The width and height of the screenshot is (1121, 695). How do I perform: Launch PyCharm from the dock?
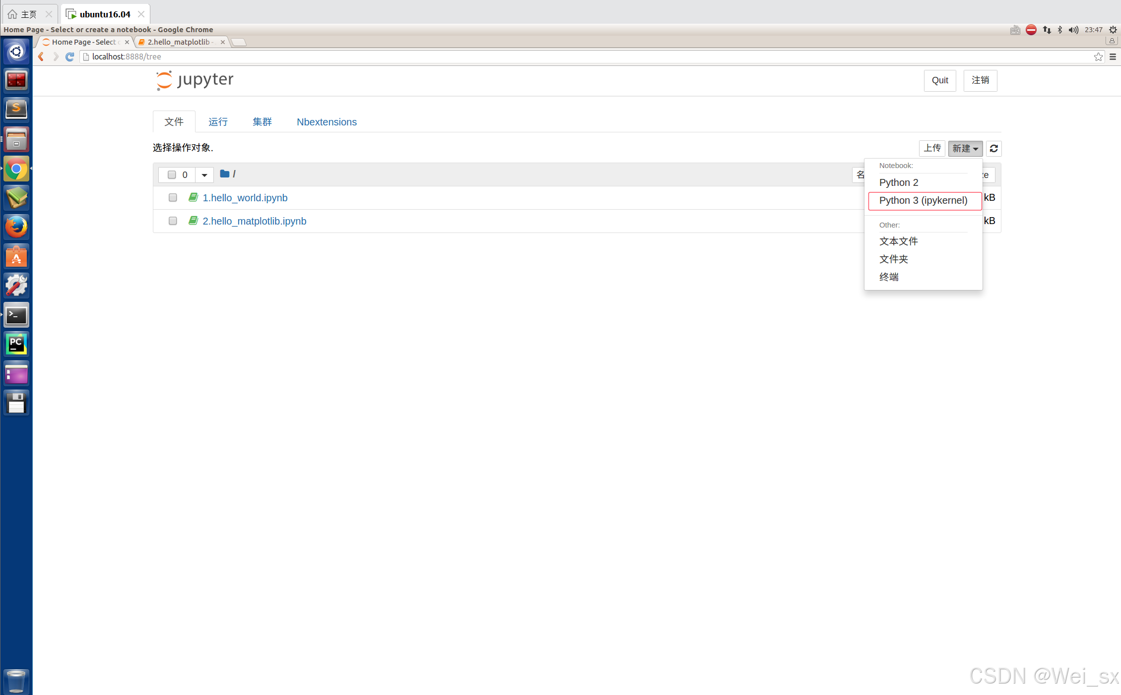pos(16,344)
